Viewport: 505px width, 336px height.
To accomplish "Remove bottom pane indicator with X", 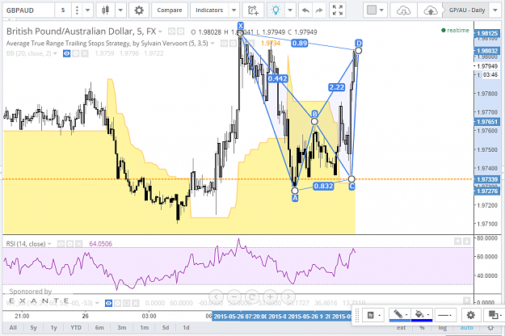I will tap(136, 303).
